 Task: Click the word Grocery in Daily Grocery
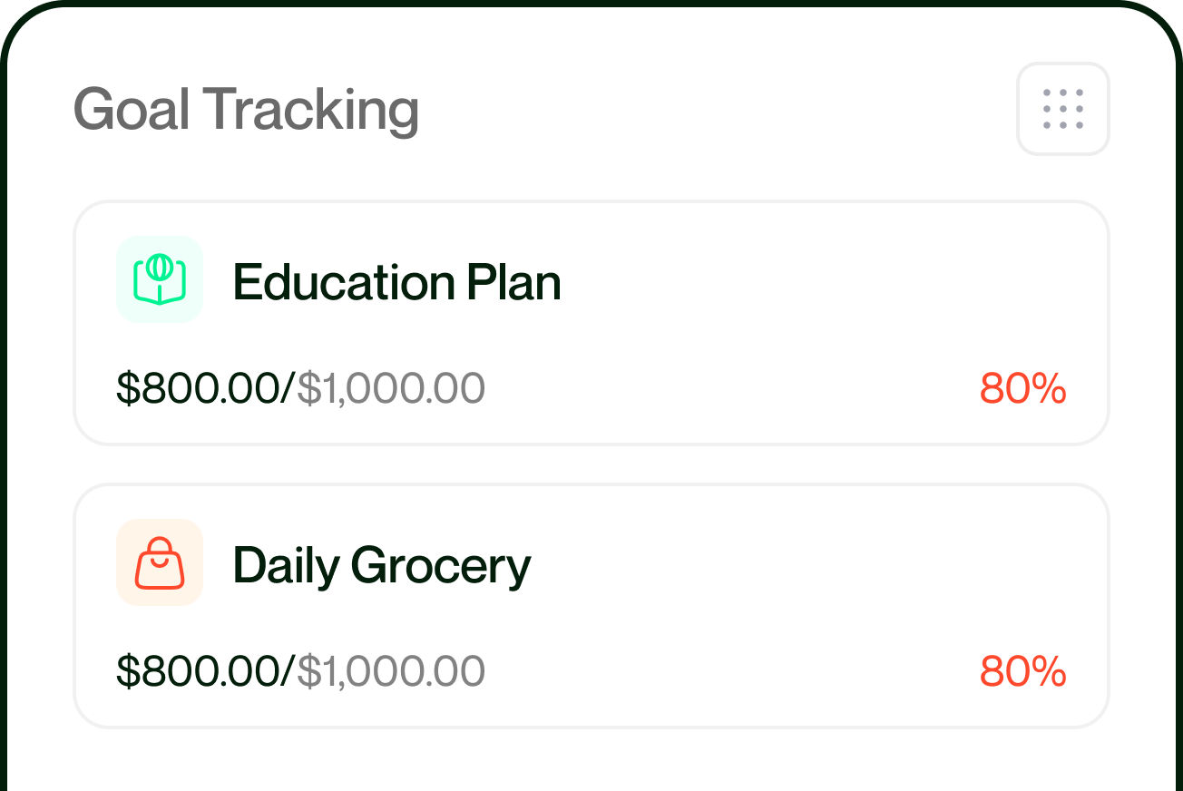tap(440, 565)
